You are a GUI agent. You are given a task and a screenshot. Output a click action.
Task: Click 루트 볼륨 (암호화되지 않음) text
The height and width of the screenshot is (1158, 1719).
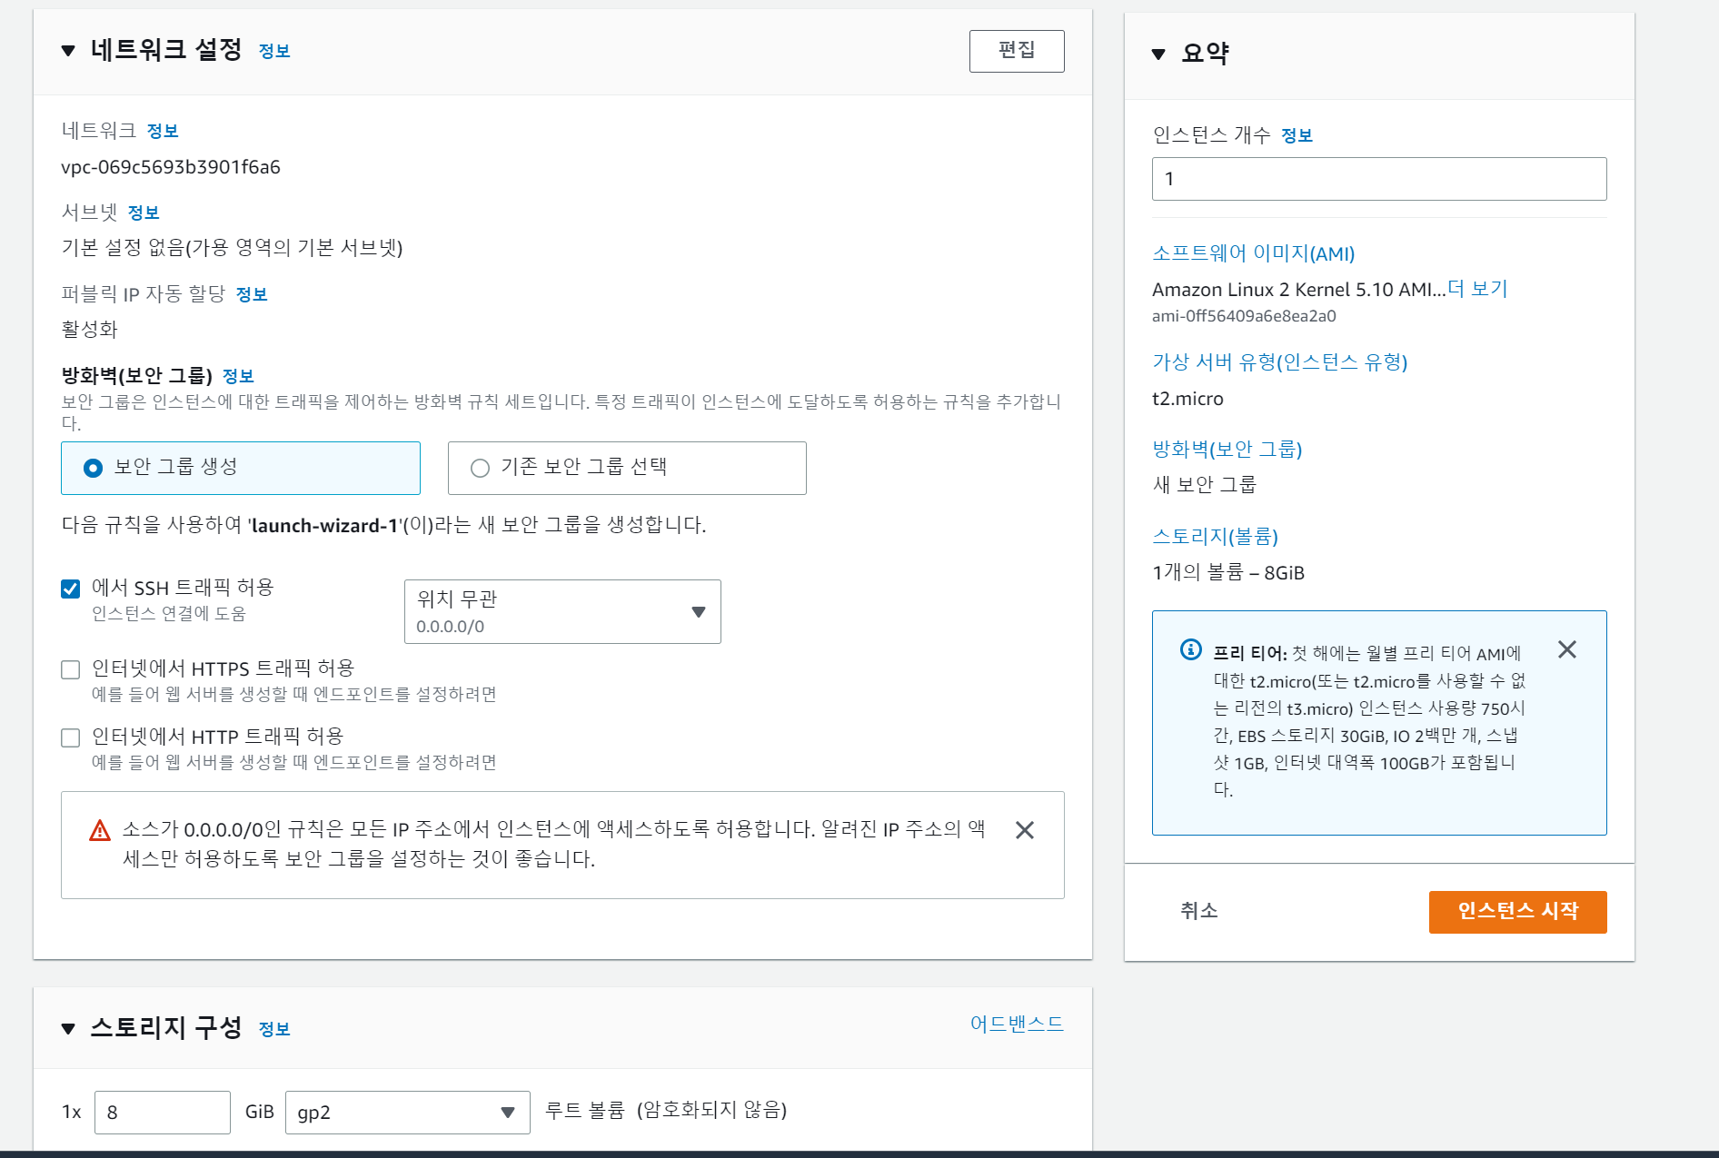pyautogui.click(x=666, y=1111)
